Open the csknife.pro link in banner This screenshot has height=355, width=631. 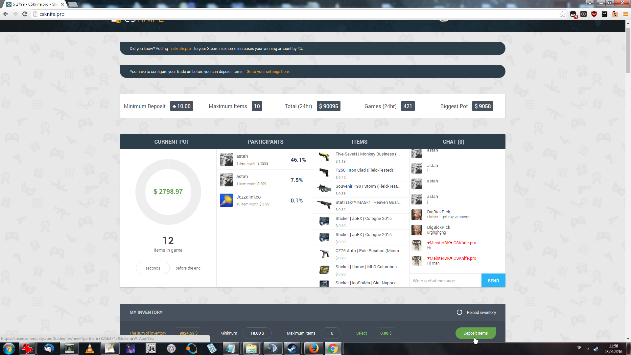coord(181,49)
